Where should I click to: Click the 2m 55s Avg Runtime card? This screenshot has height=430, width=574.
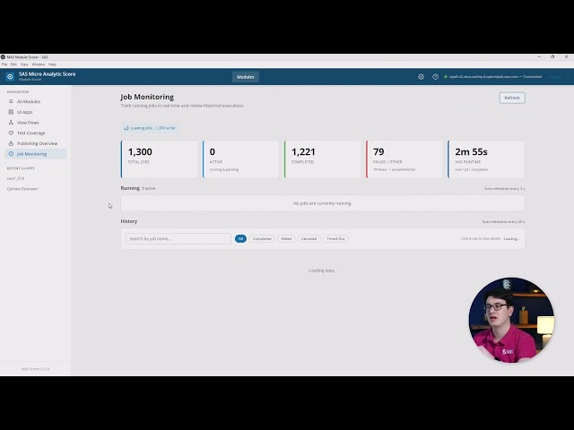tap(486, 159)
